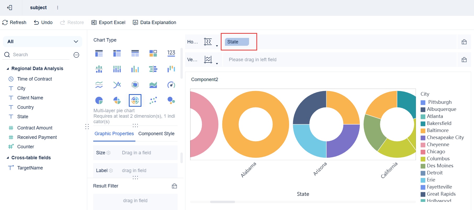Click the back exit icon beside subject
Image resolution: width=474 pixels, height=210 pixels.
[x=10, y=8]
